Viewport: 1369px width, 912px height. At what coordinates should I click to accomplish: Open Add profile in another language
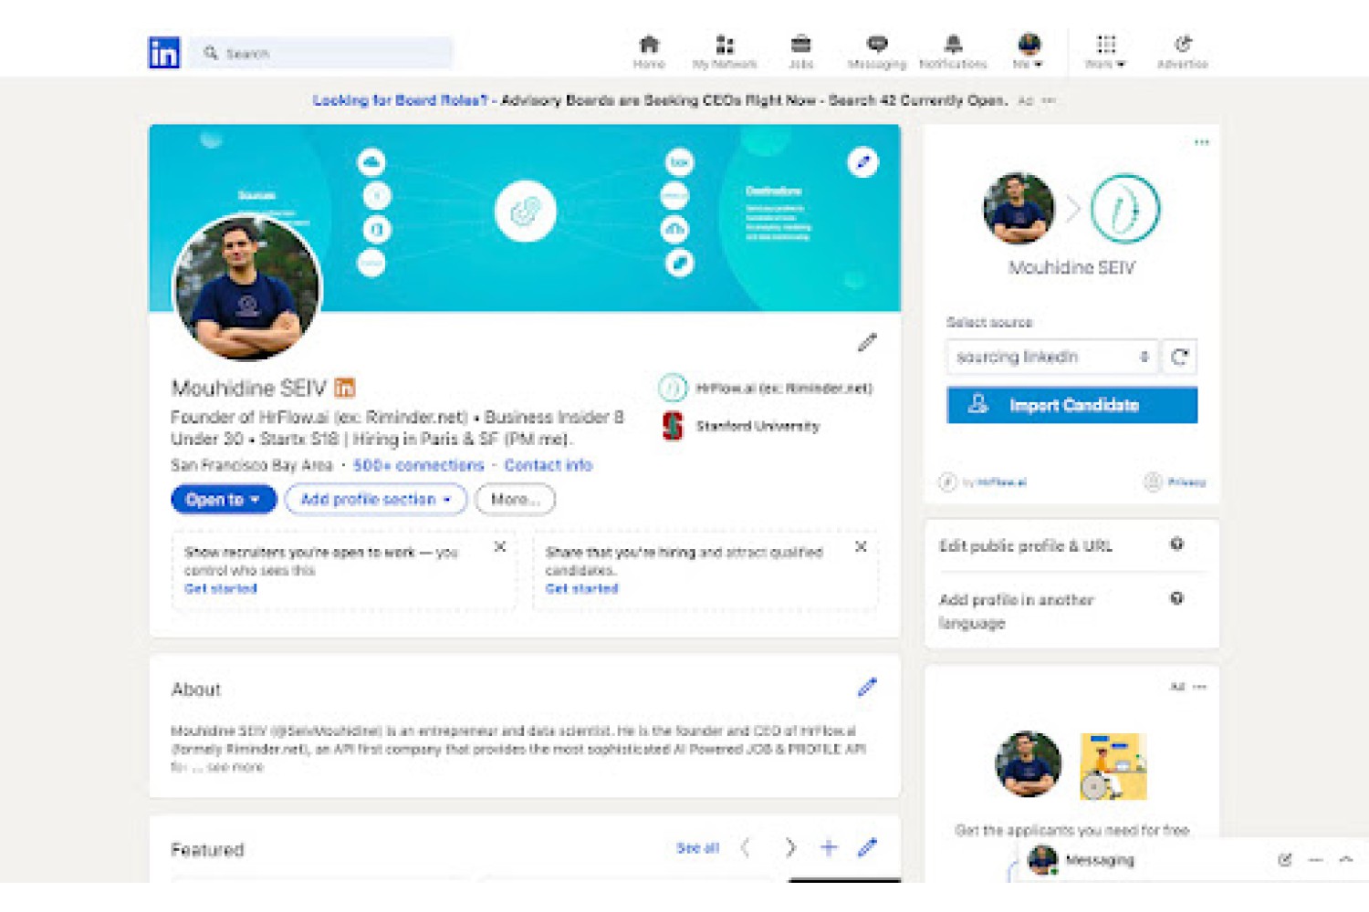pos(1016,611)
